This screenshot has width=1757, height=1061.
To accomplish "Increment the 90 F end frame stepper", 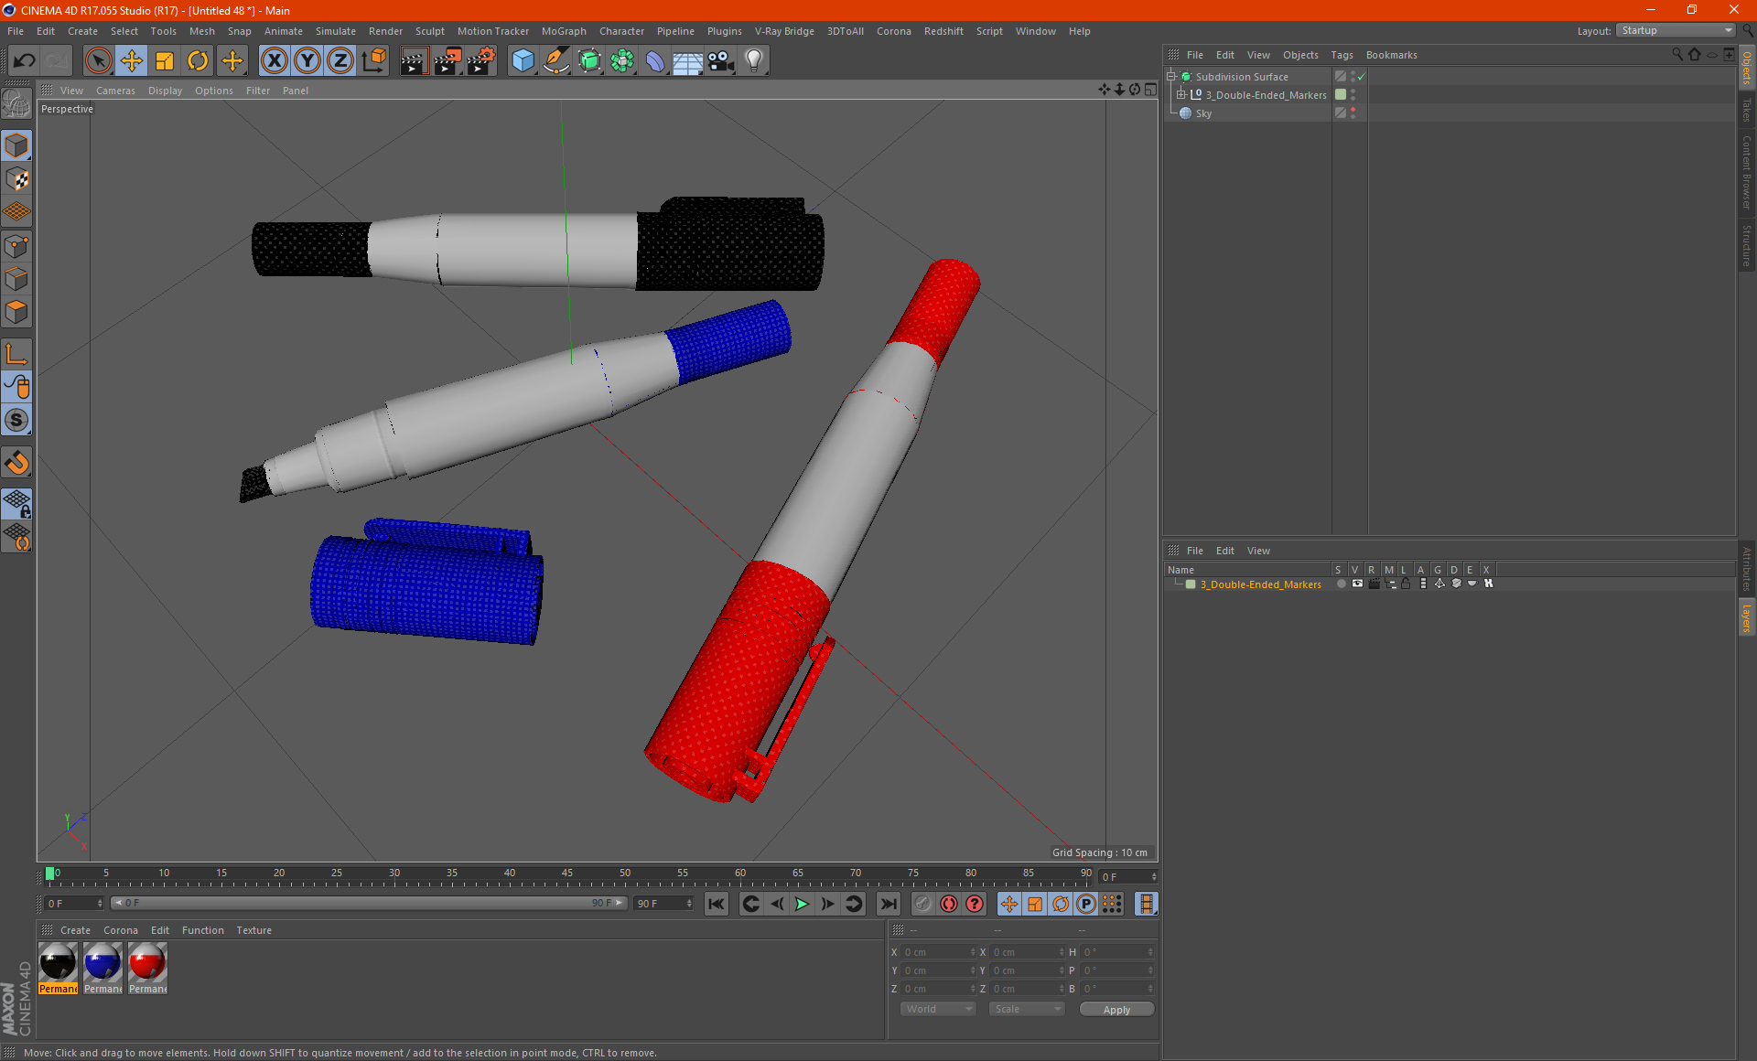I will tap(689, 900).
